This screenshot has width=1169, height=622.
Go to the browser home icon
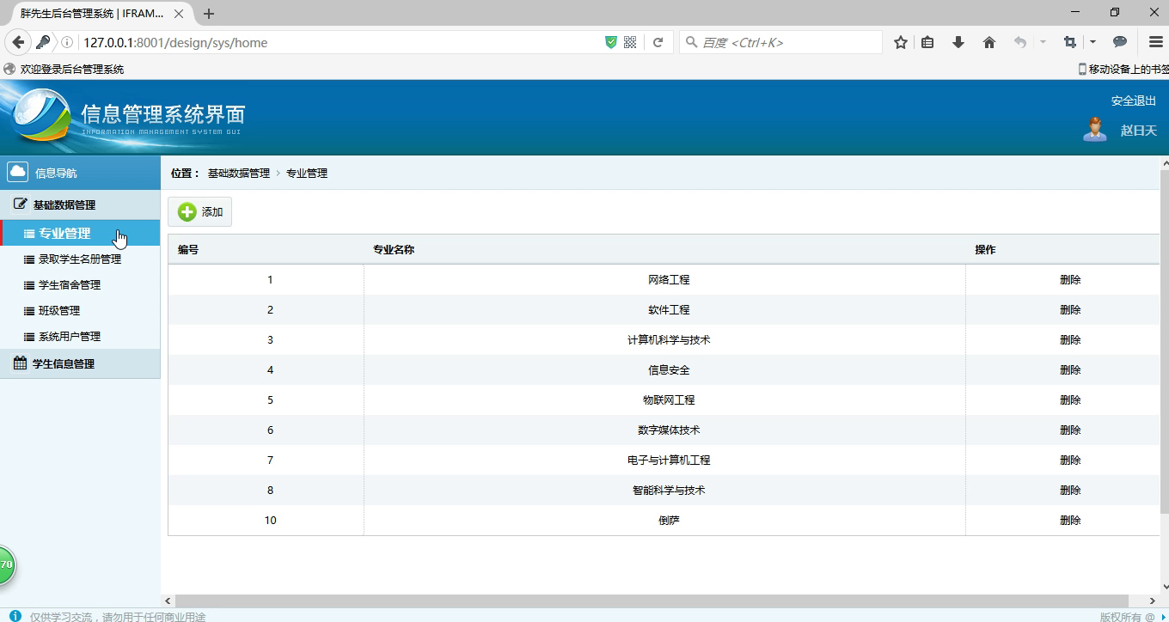point(989,42)
